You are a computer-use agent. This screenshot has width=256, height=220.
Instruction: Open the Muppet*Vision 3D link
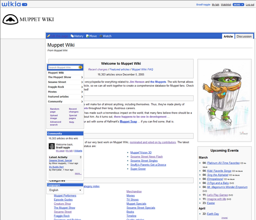tap(141, 153)
